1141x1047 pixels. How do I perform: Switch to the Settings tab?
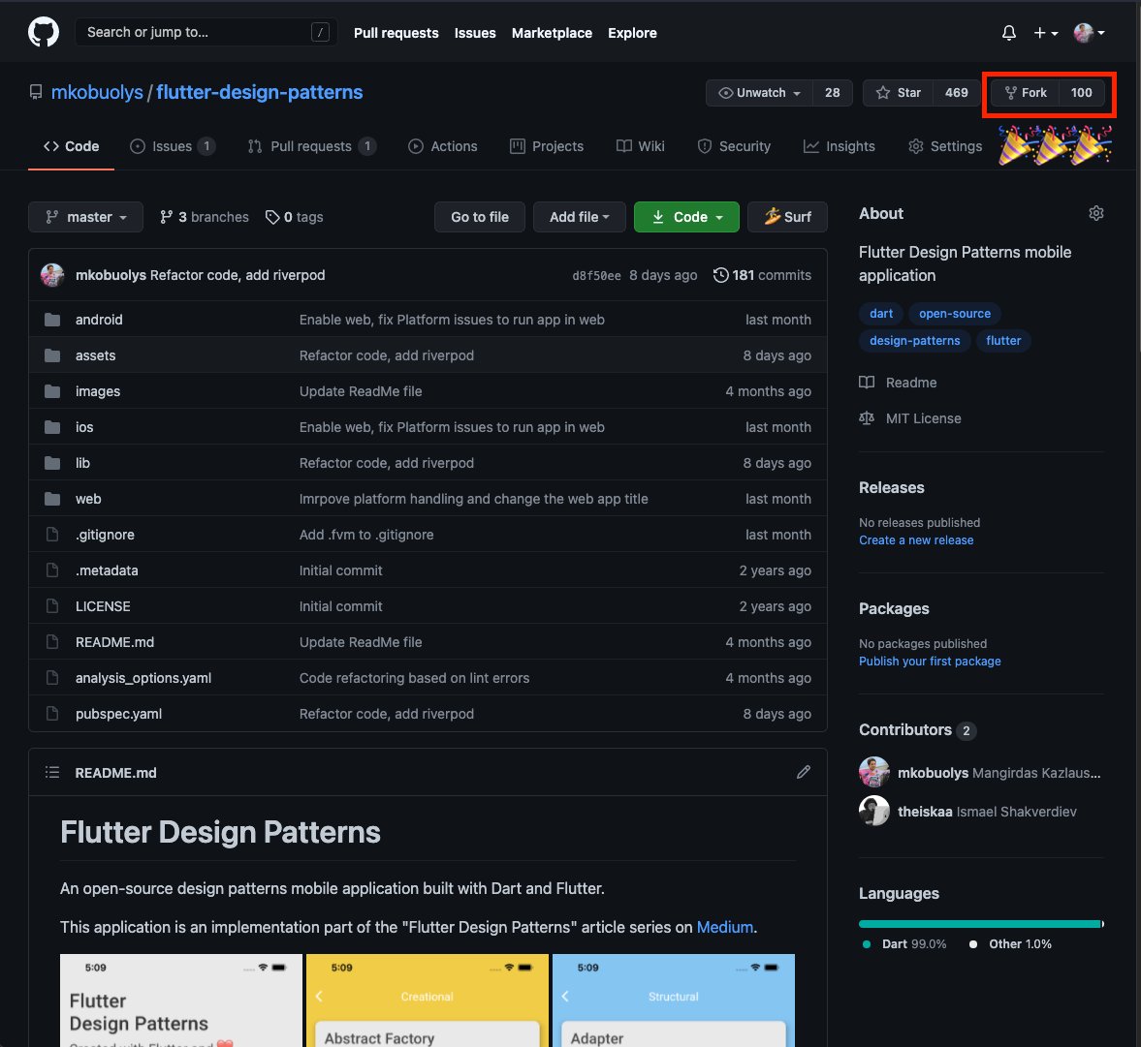[945, 146]
